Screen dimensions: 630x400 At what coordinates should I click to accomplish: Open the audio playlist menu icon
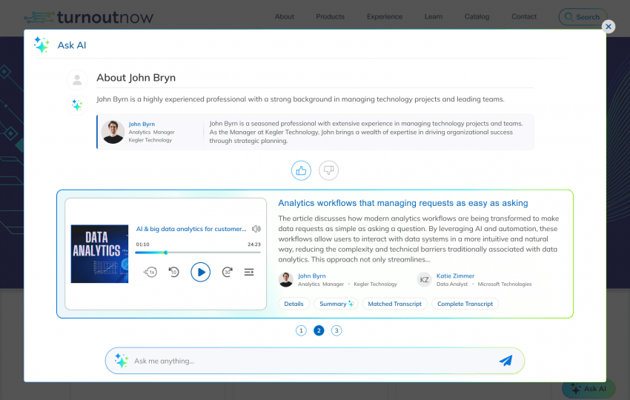(x=249, y=272)
